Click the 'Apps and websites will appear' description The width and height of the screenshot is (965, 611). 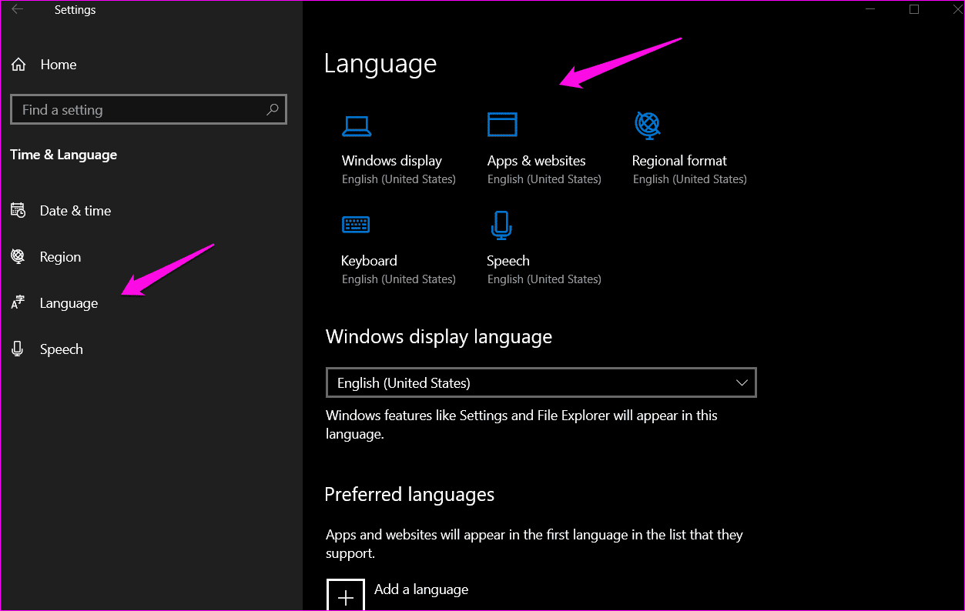pyautogui.click(x=534, y=544)
